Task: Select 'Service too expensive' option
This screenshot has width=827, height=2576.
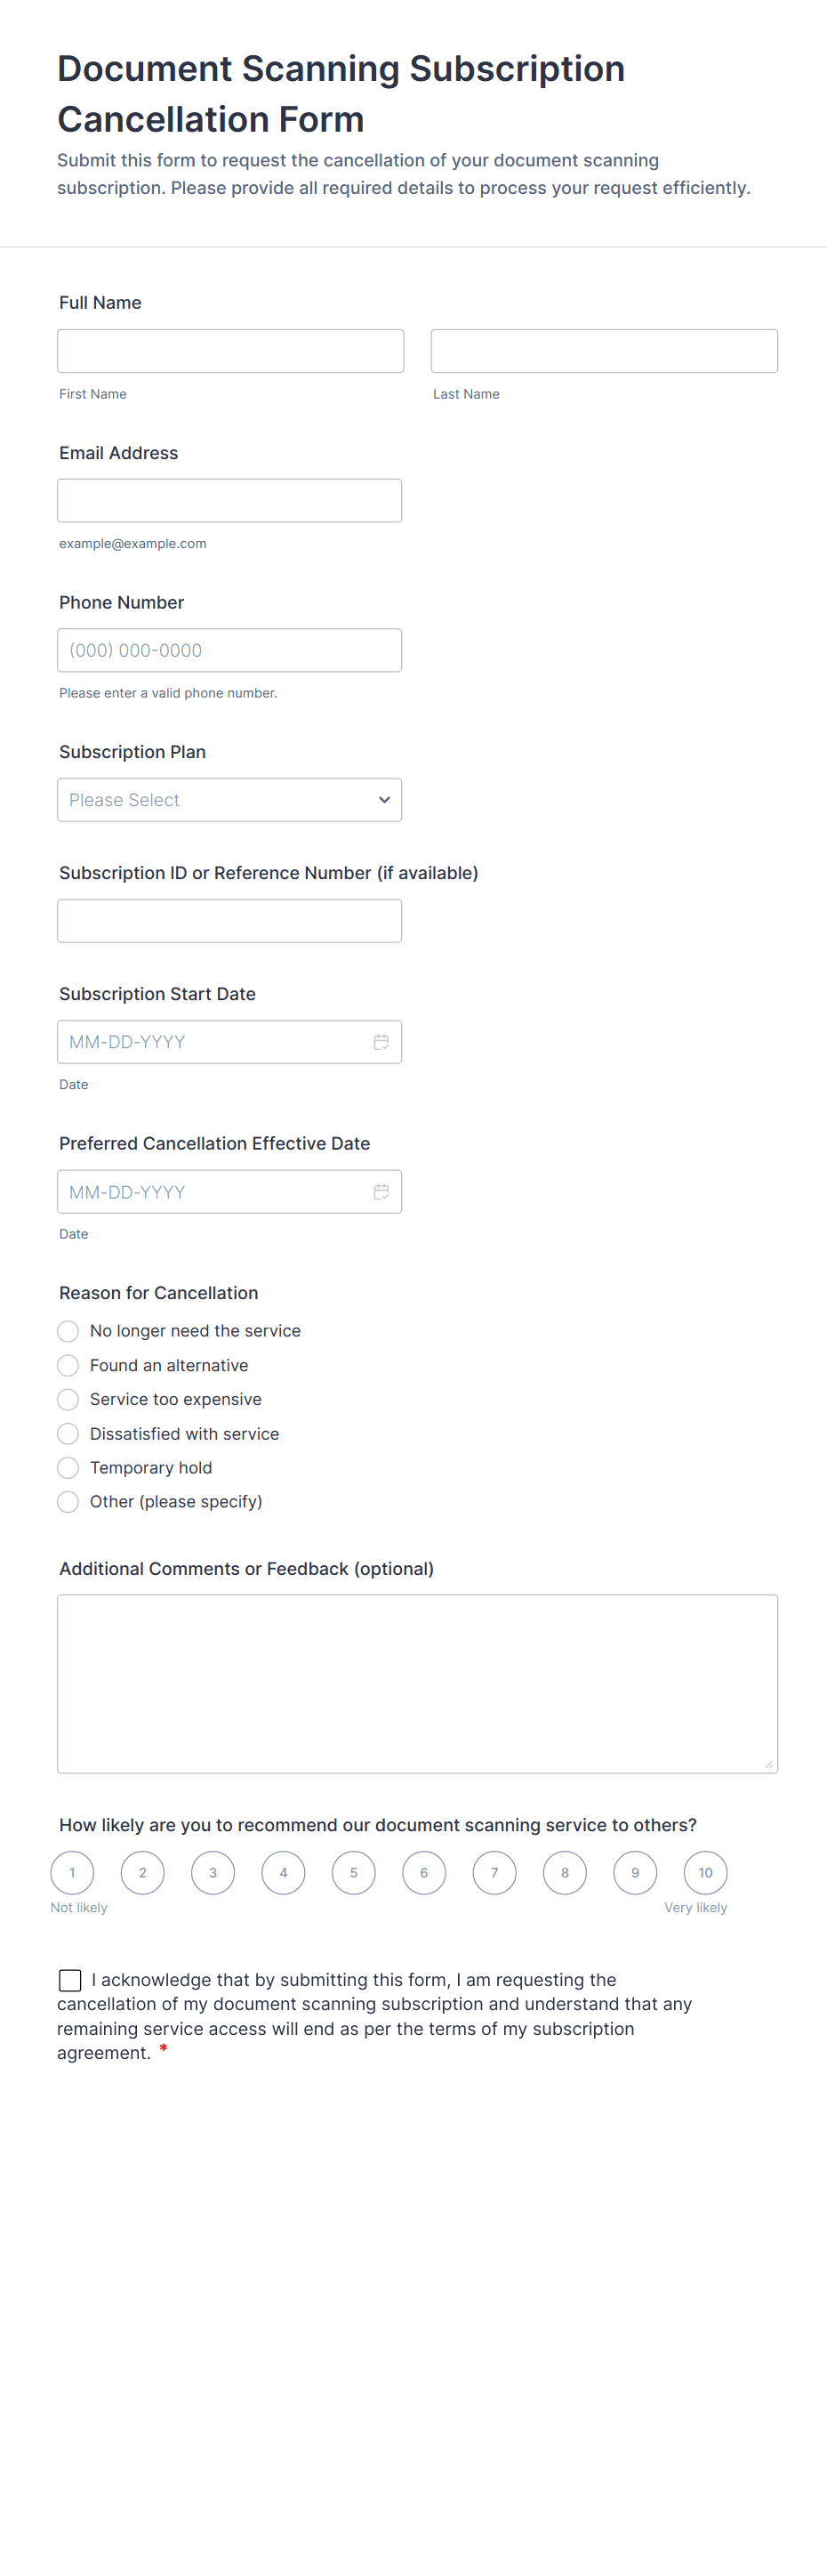Action: tap(68, 1399)
